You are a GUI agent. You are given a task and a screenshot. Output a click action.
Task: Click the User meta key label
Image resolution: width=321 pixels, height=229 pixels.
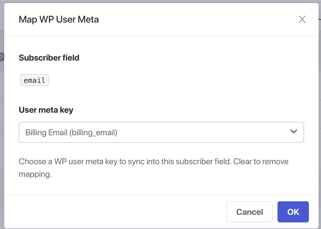coord(46,110)
